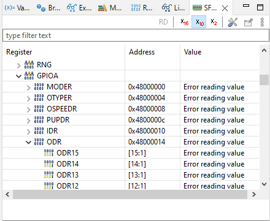The image size is (270, 221).
Task: Select the GPIOA peripheral icon
Action: pos(29,76)
